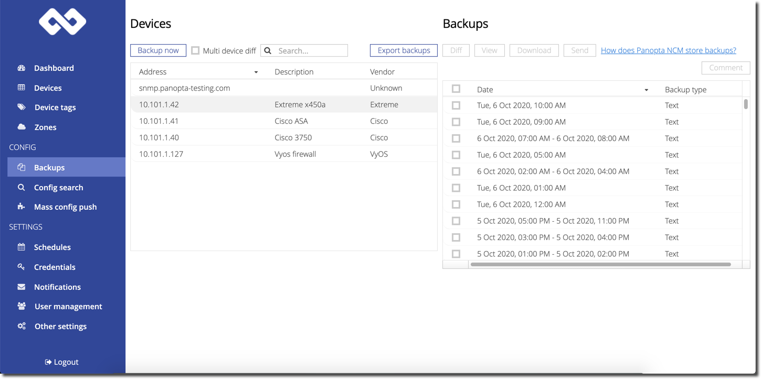Click the Mass config push icon
761x379 pixels.
coord(22,207)
